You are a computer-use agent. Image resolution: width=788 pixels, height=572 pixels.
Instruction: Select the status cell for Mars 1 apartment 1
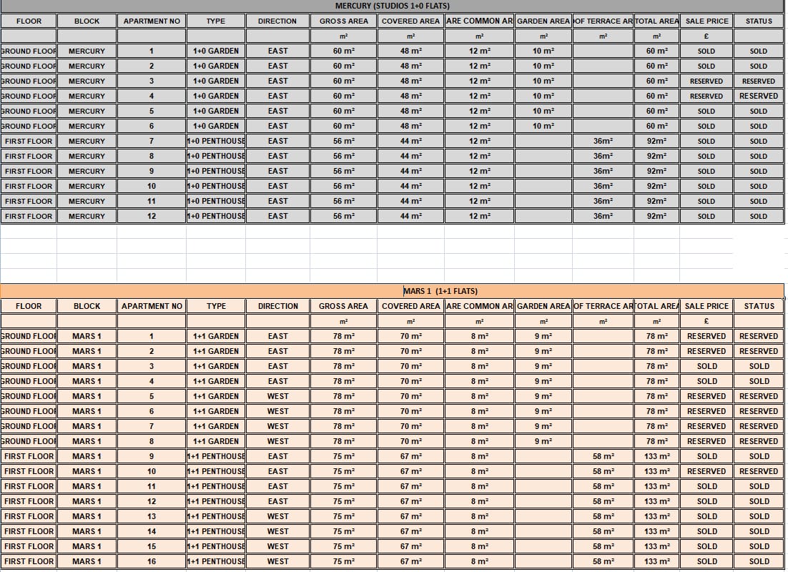coord(759,336)
